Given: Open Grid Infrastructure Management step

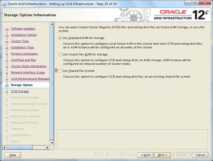Looking at the screenshot, I should tap(30, 78).
